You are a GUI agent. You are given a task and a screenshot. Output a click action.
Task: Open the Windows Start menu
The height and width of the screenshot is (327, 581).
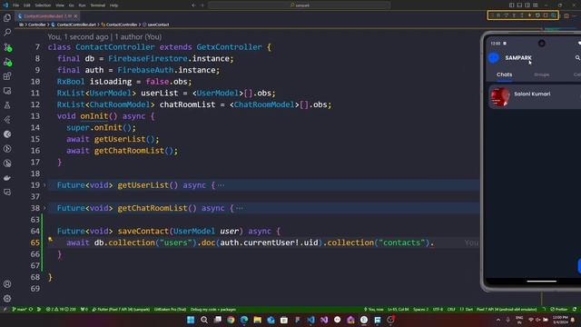tap(191, 320)
